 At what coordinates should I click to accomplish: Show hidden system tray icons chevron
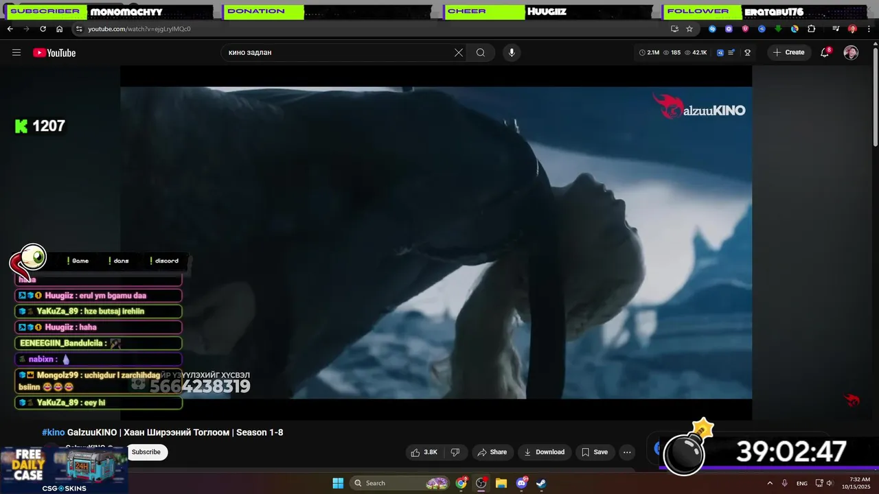click(769, 483)
